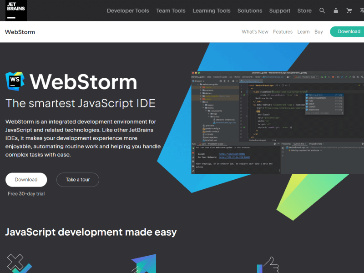Click the localhost link in IDE run console
Image resolution: width=364 pixels, height=273 pixels.
(232, 154)
